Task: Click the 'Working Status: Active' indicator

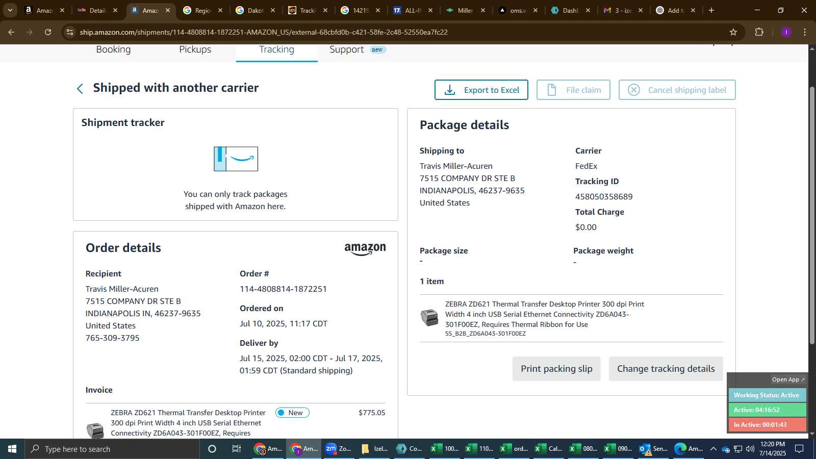Action: tap(767, 395)
